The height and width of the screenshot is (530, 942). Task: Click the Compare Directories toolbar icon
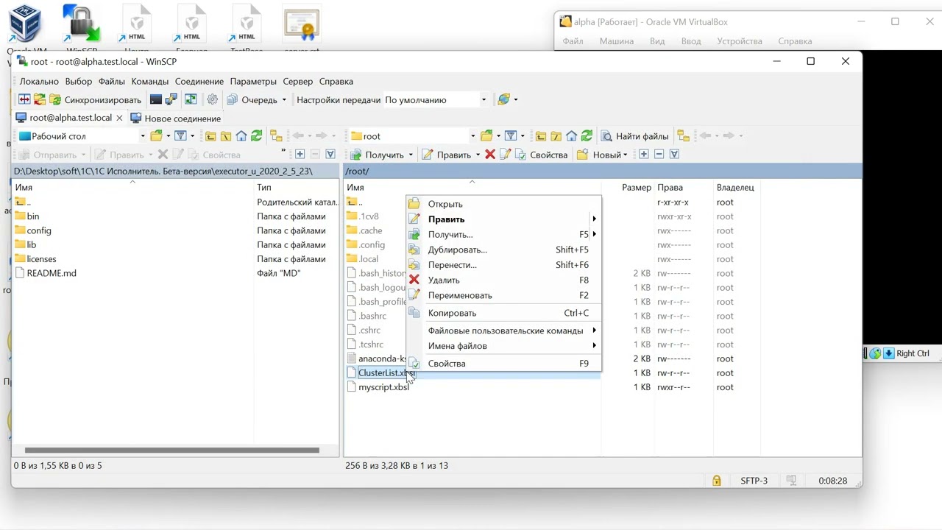click(x=24, y=99)
